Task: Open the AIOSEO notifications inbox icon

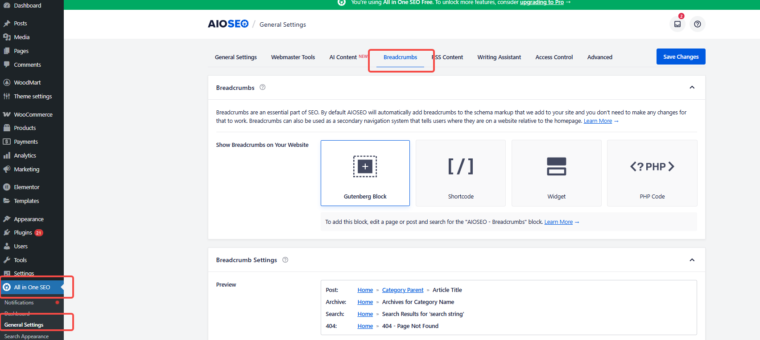Action: pyautogui.click(x=677, y=24)
